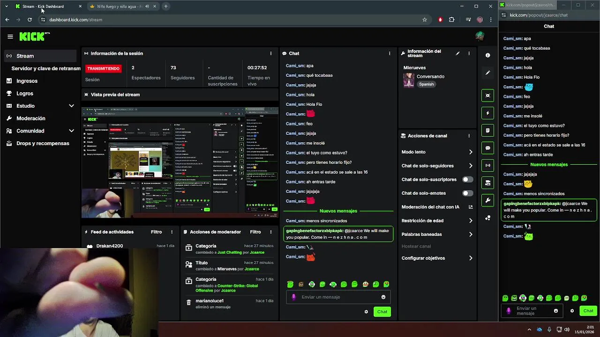
Task: Toggle the lightning bolt widget icon in right sidebar
Action: (x=487, y=113)
